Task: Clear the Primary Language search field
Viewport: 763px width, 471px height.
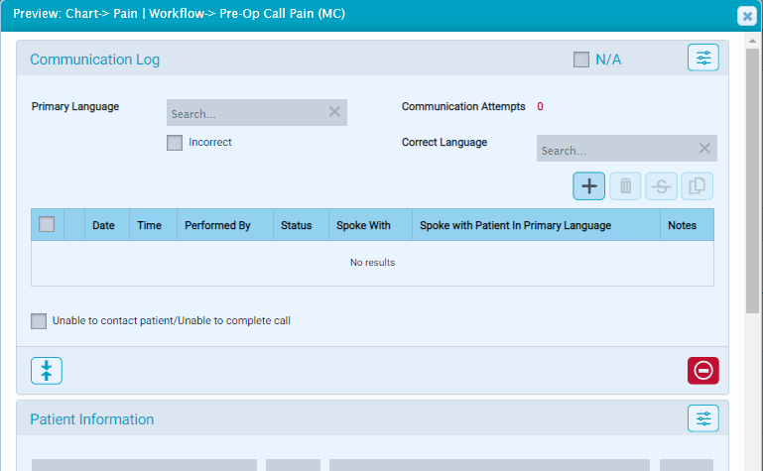Action: (334, 113)
